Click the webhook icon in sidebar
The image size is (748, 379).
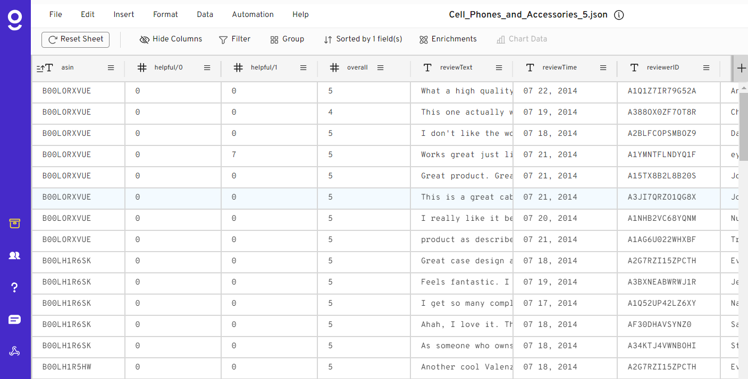(15, 351)
